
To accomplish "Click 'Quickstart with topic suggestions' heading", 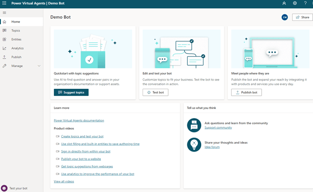I will coord(76,74).
